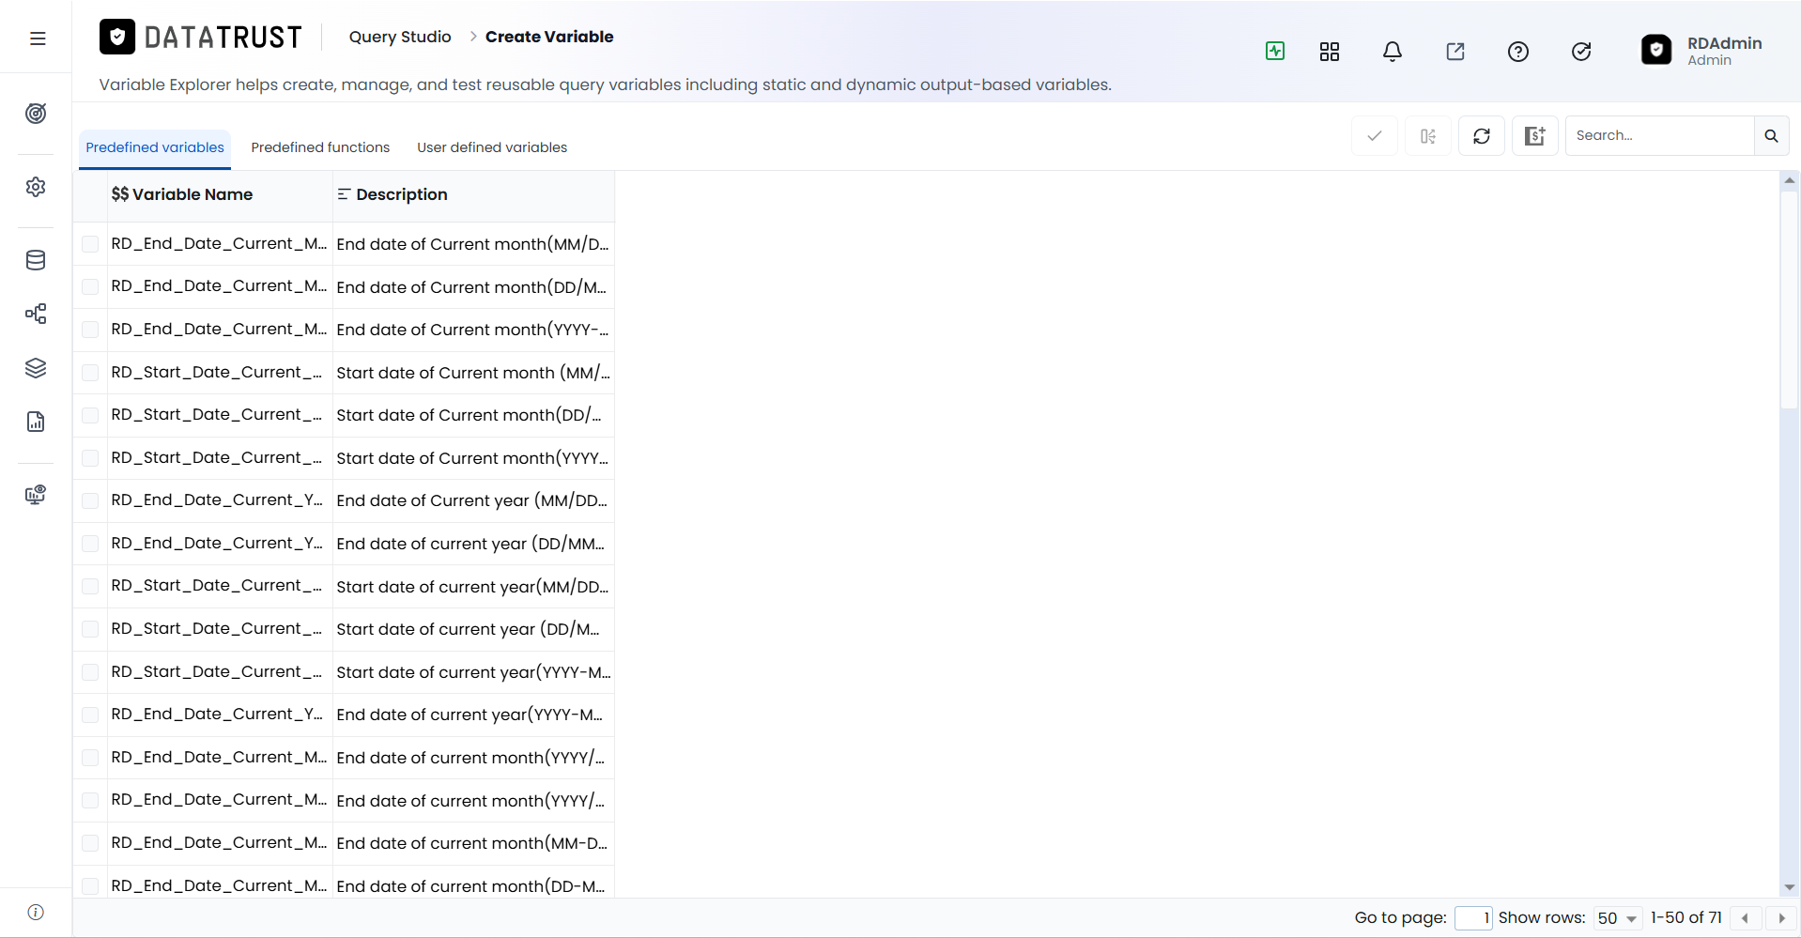1801x938 pixels.
Task: Check row 'End date of current year(YYYY-M...'
Action: tap(90, 715)
